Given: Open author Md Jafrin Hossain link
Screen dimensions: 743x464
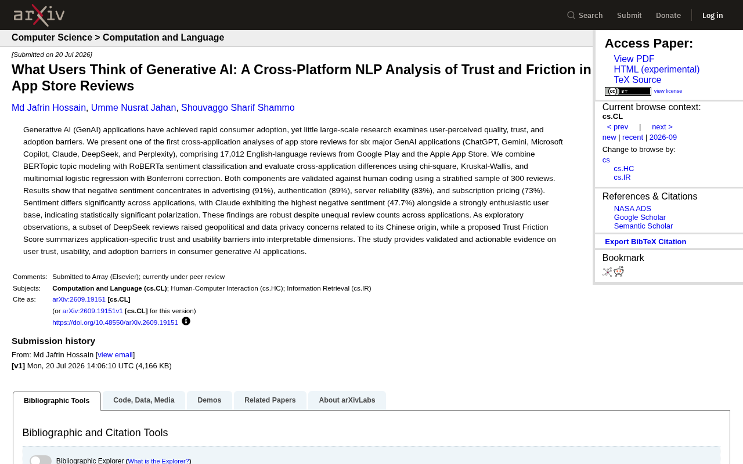Looking at the screenshot, I should tap(49, 108).
